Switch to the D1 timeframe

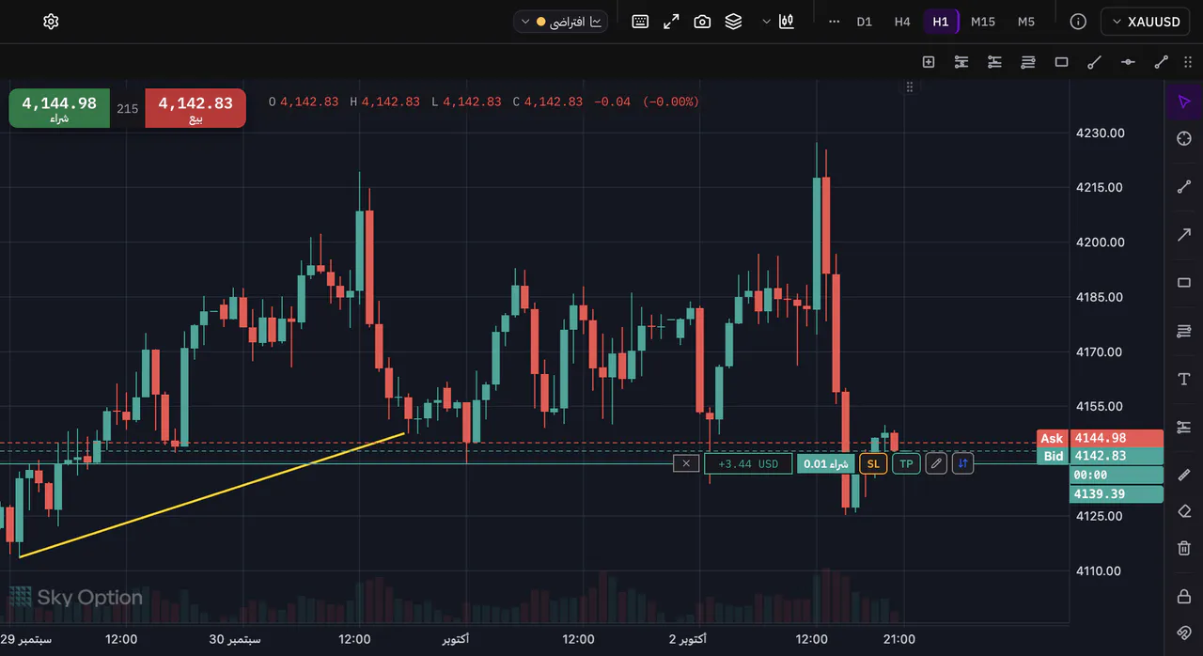tap(865, 22)
